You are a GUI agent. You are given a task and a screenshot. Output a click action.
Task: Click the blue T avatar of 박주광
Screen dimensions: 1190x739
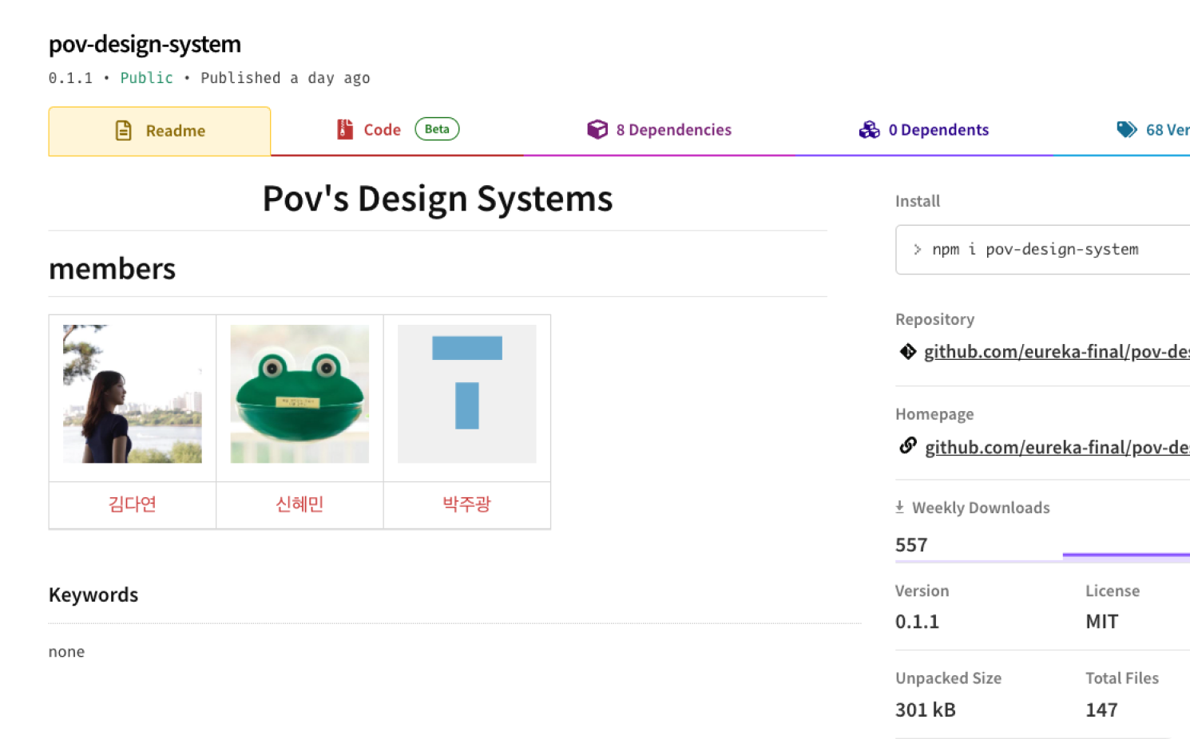tap(467, 393)
